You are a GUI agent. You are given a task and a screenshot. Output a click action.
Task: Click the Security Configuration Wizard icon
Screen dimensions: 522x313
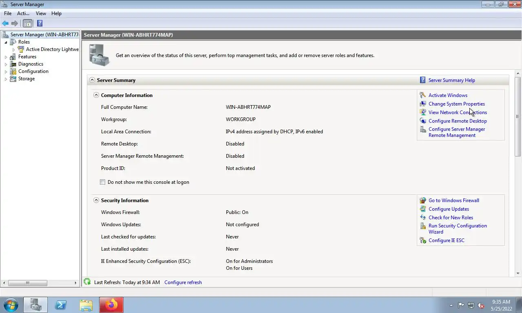[x=423, y=226]
